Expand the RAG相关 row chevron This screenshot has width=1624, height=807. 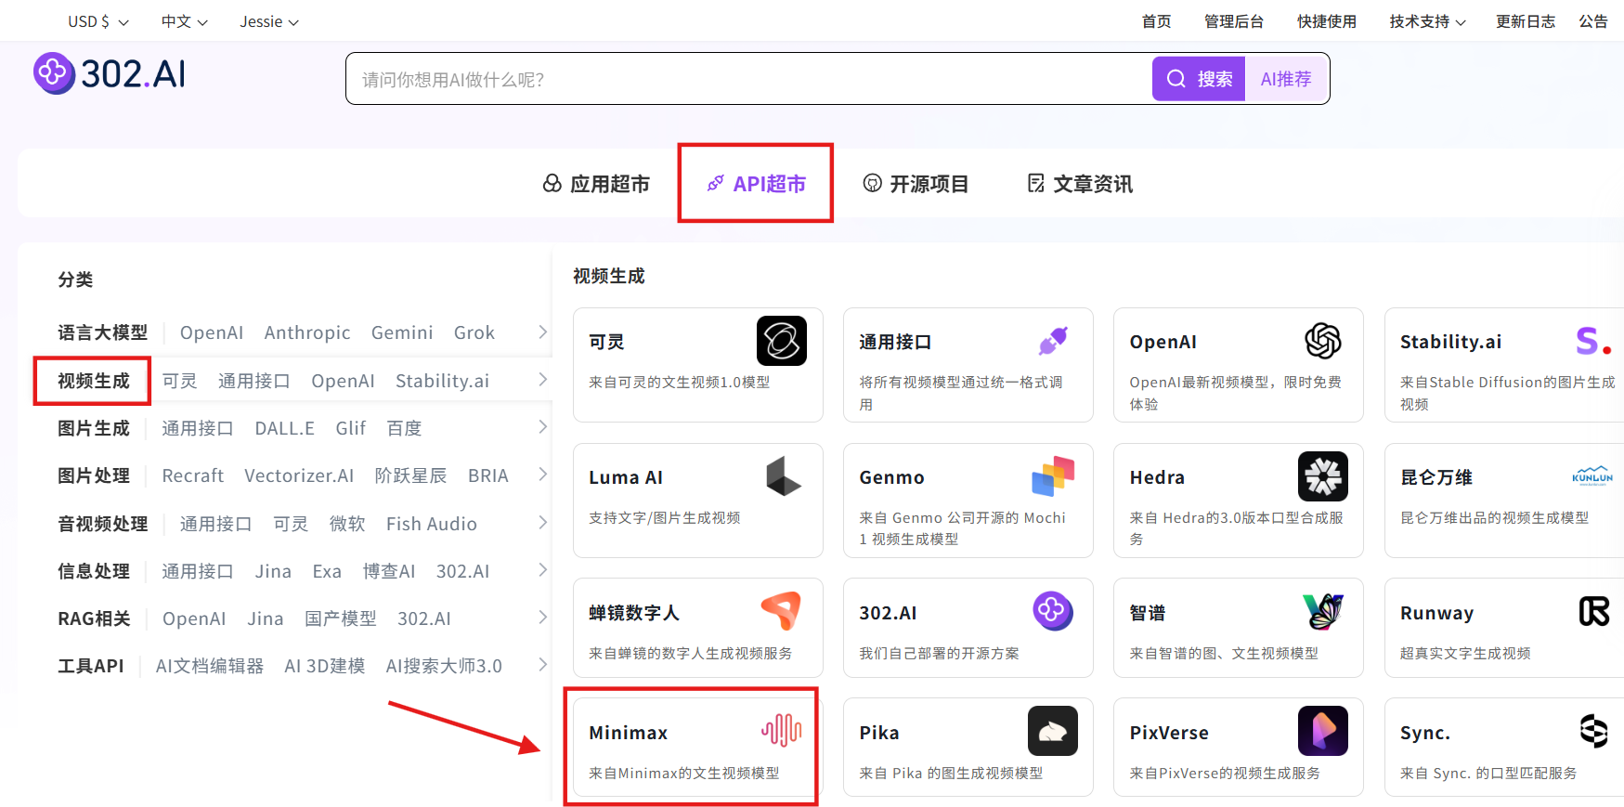tap(543, 618)
